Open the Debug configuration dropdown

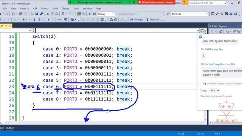click(x=113, y=14)
